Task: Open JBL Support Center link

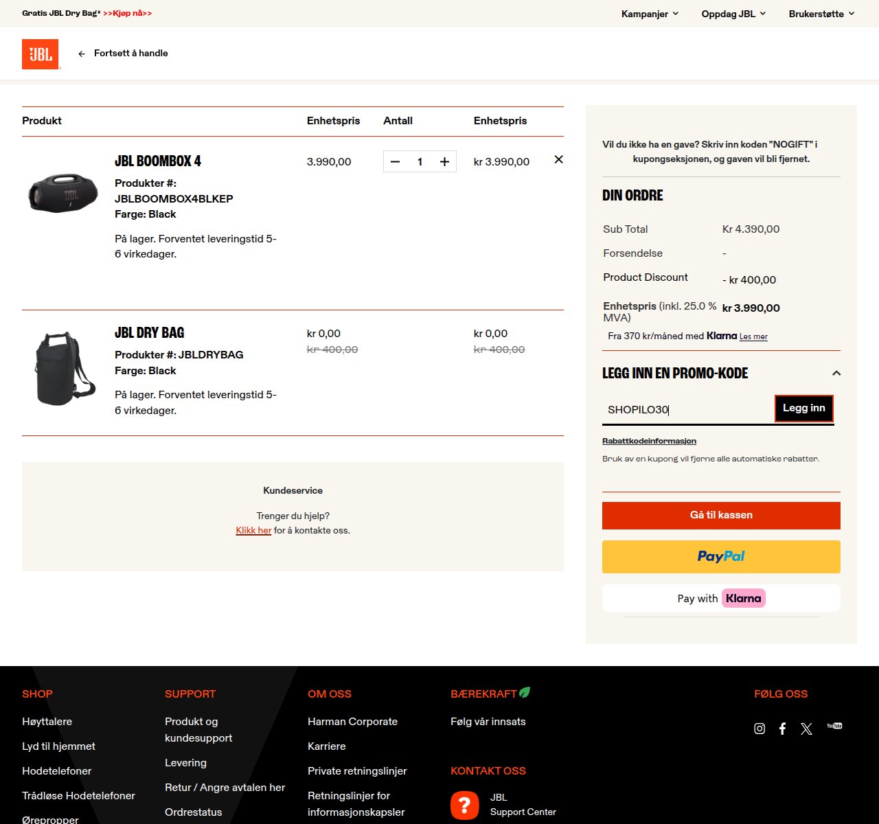Action: point(523,804)
